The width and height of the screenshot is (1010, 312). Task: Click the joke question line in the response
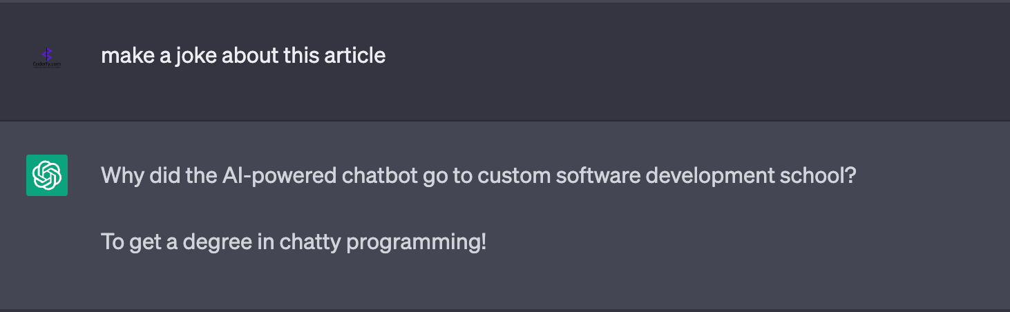478,175
